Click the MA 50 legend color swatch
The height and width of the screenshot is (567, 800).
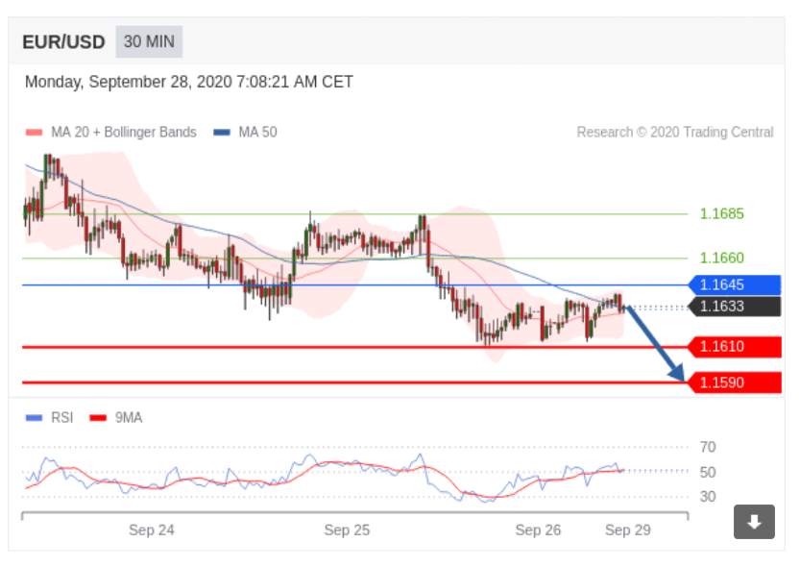pyautogui.click(x=222, y=133)
